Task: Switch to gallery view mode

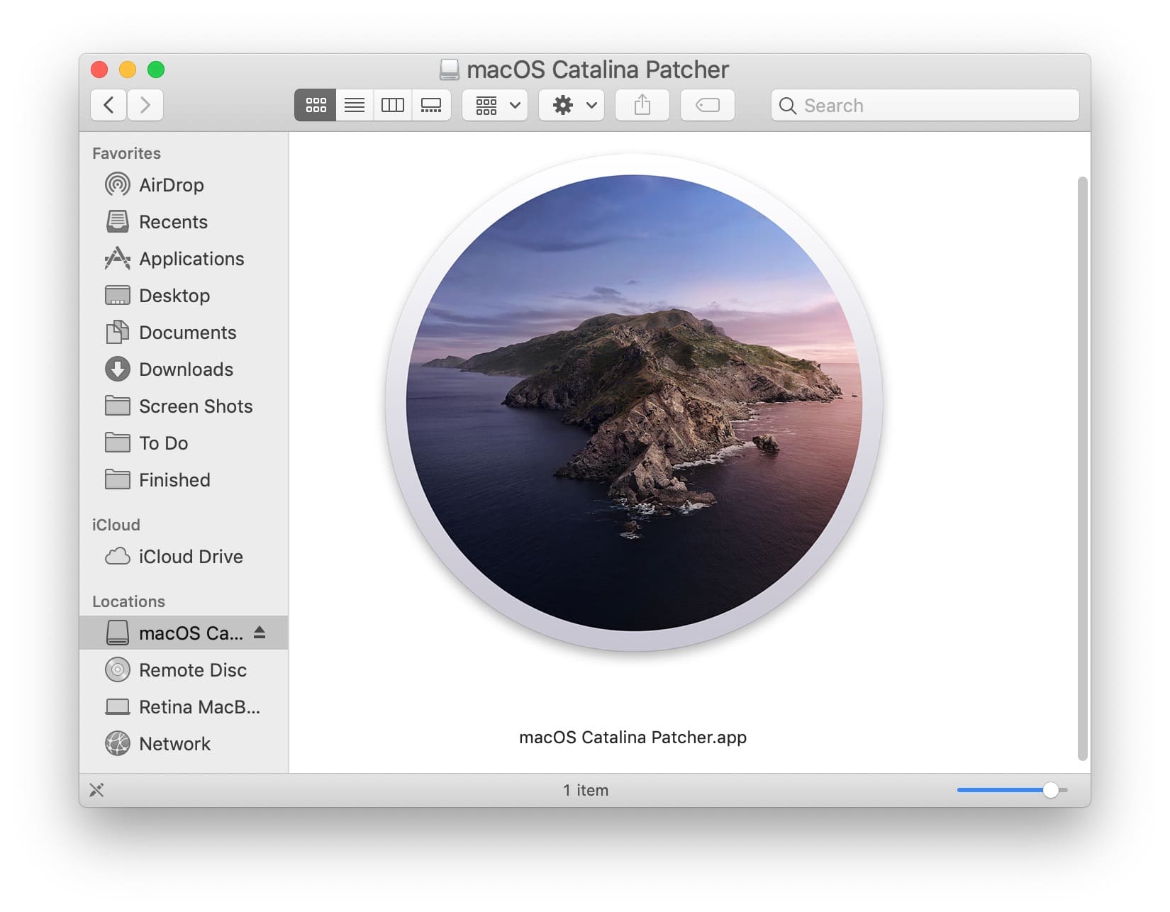Action: point(431,106)
